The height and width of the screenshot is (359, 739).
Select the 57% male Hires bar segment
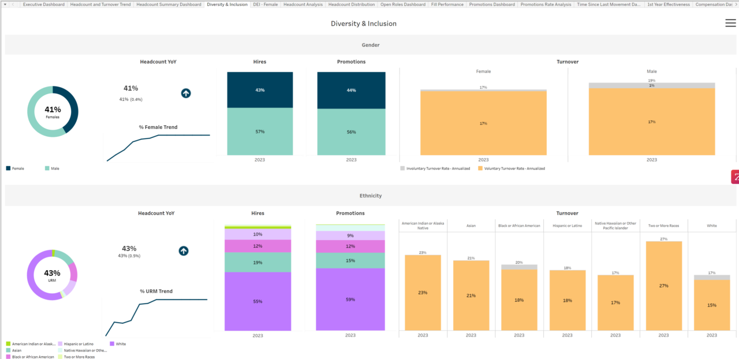pos(260,132)
